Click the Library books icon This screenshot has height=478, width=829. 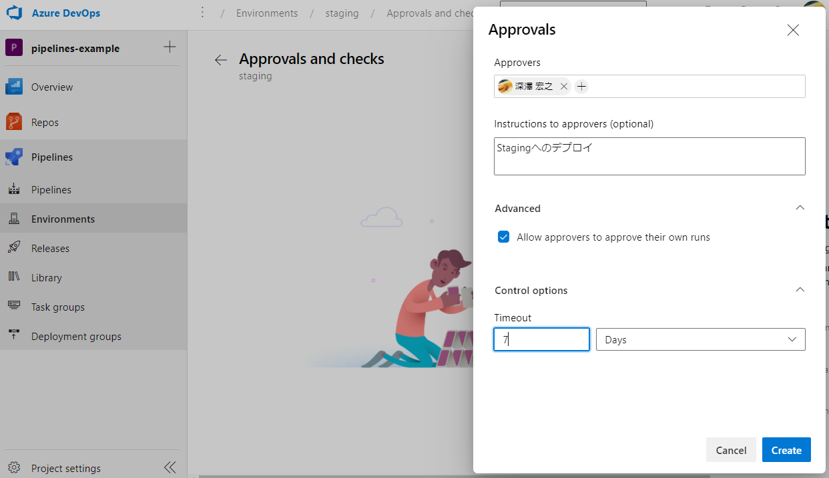tap(14, 277)
